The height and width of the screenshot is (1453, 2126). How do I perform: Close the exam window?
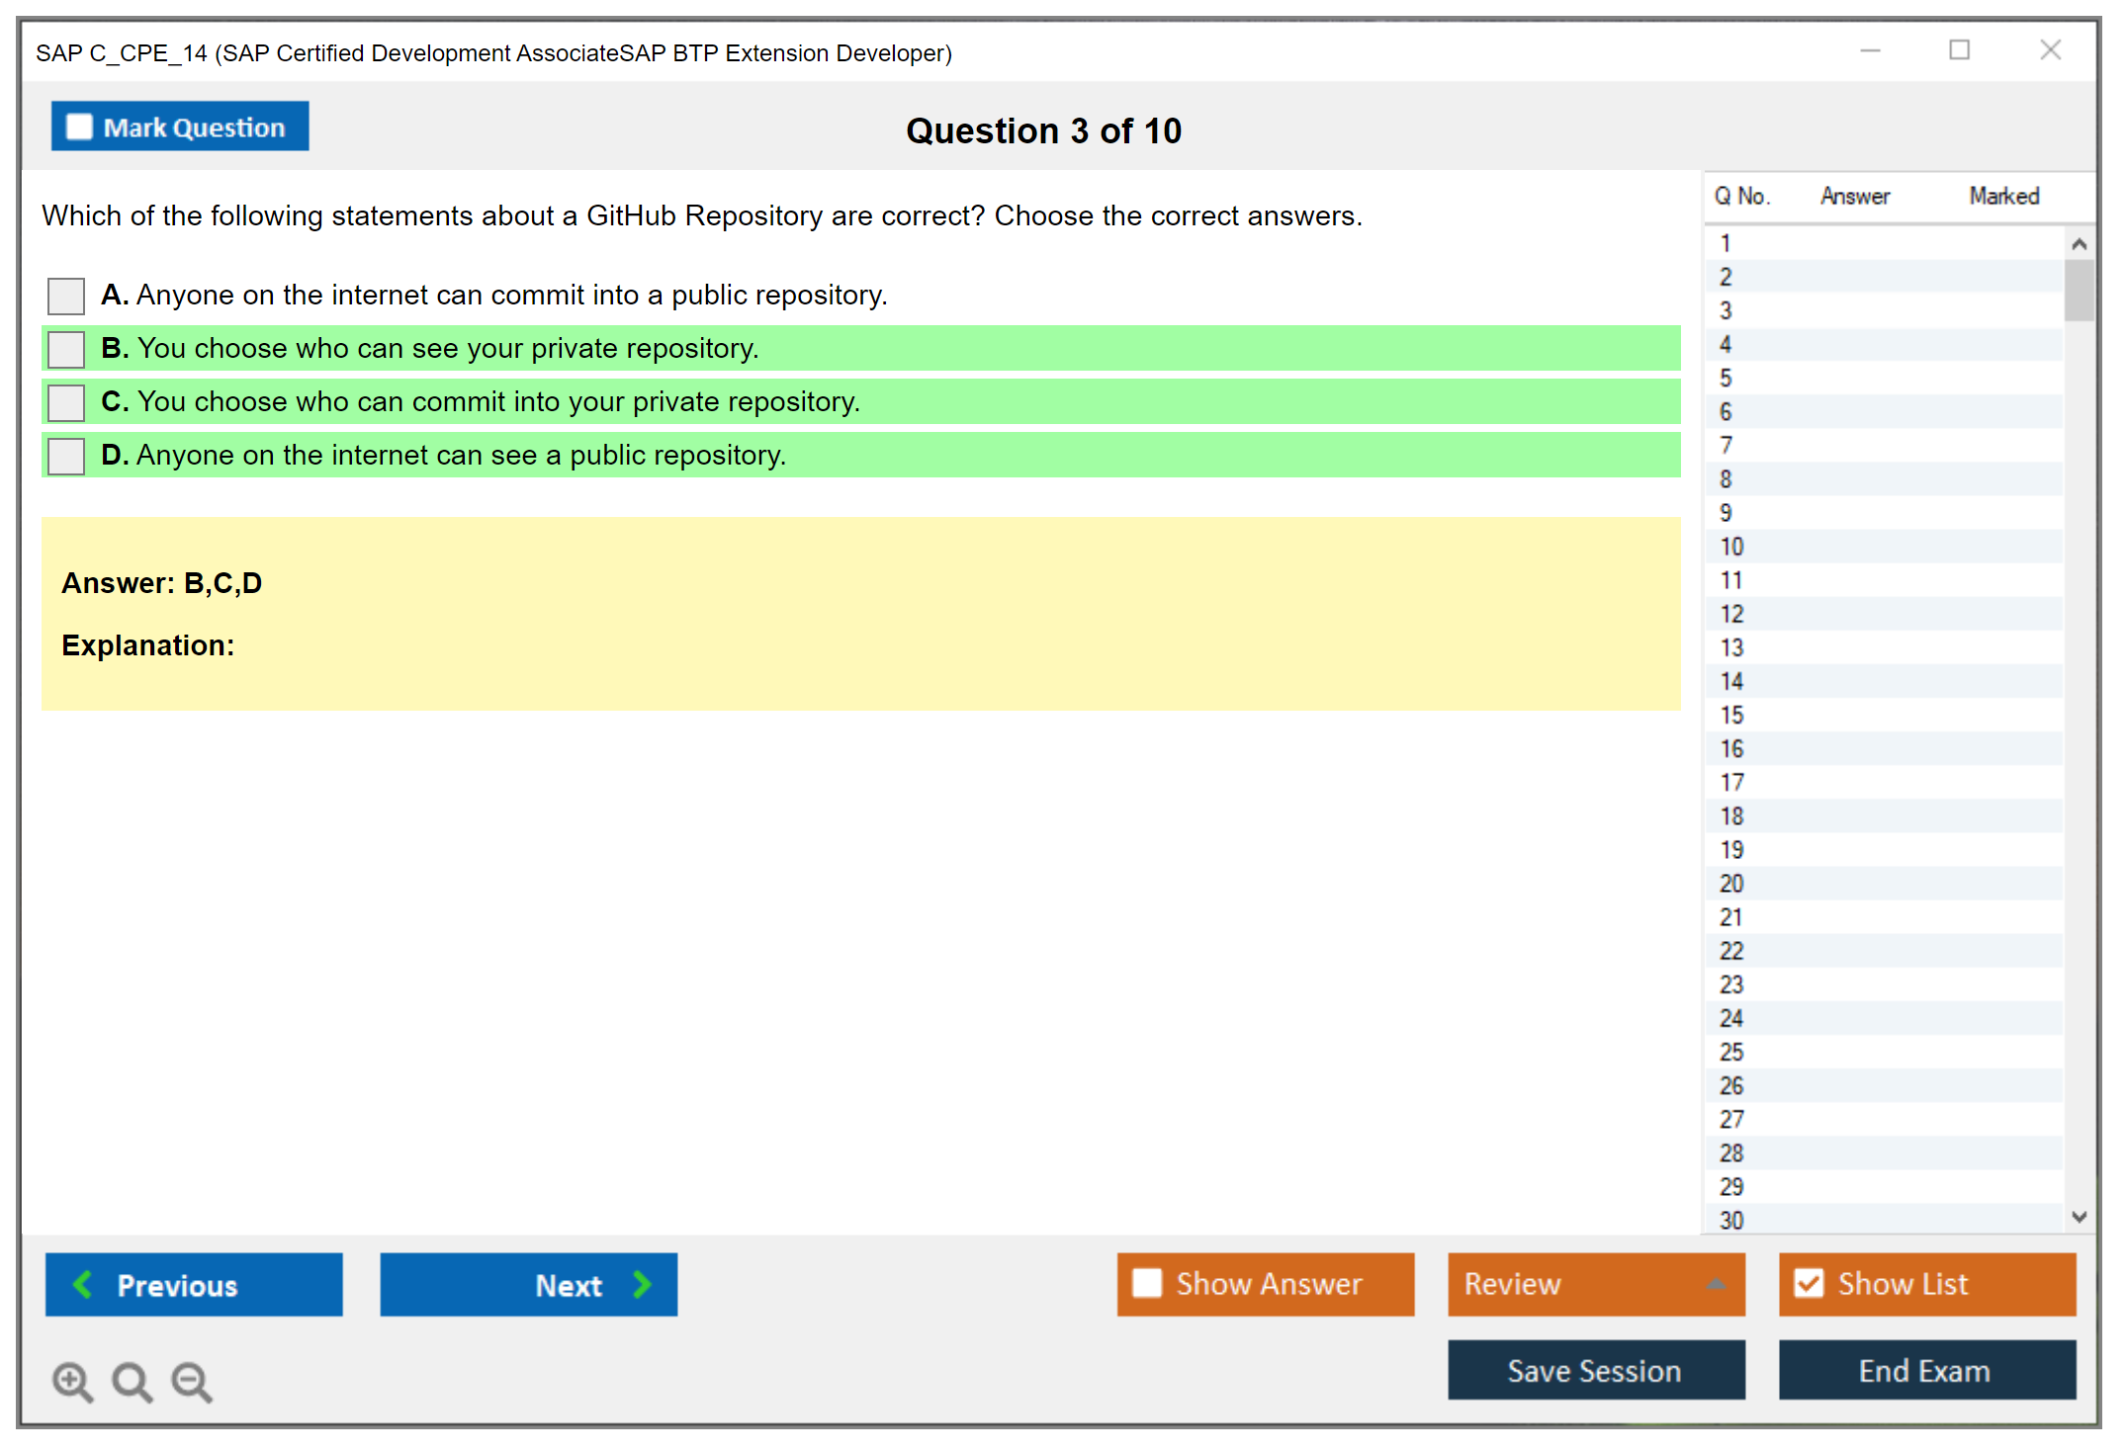pyautogui.click(x=2050, y=50)
